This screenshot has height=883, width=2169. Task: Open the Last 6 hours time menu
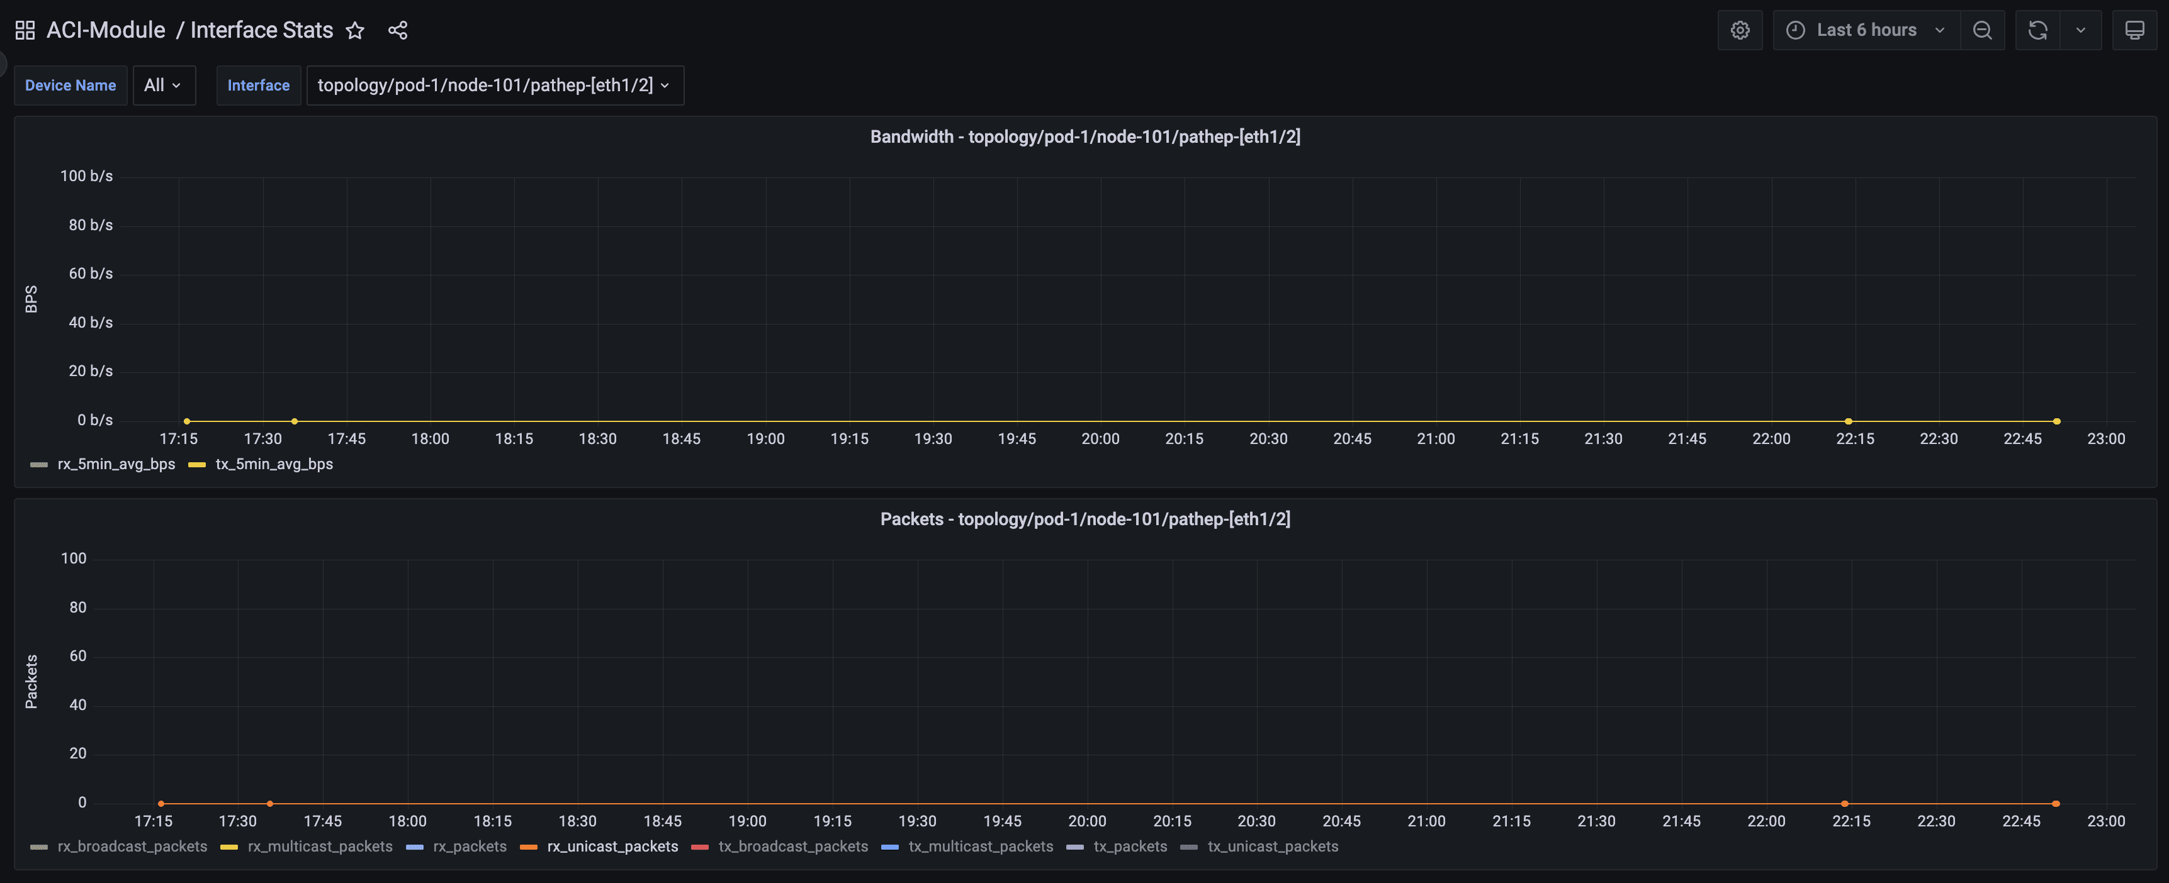coord(1866,30)
